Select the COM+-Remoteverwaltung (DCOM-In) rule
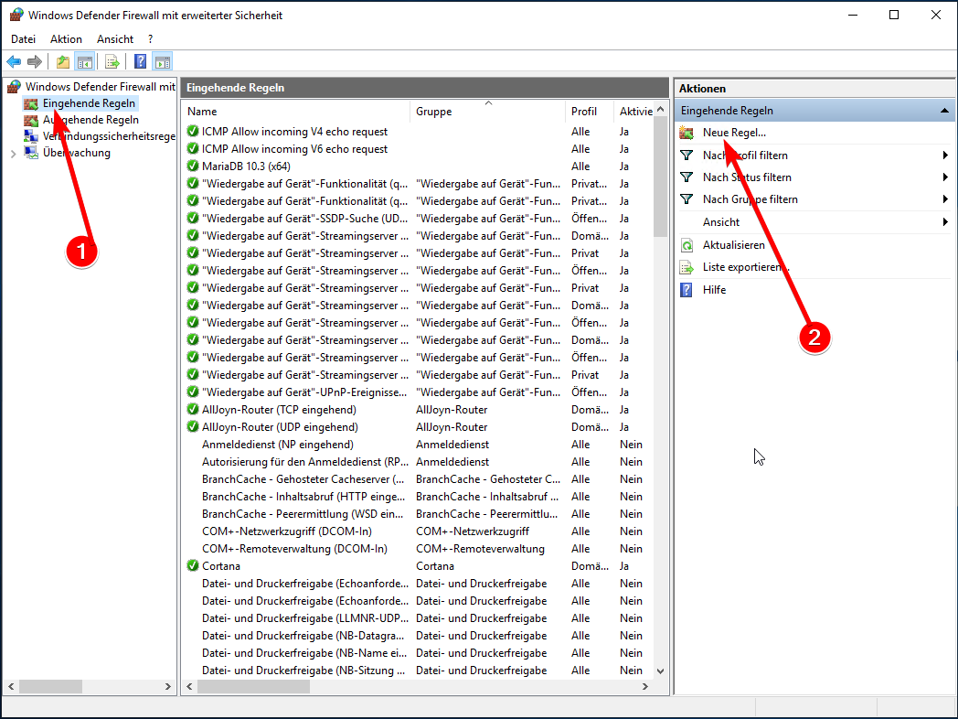958x719 pixels. coord(417,549)
